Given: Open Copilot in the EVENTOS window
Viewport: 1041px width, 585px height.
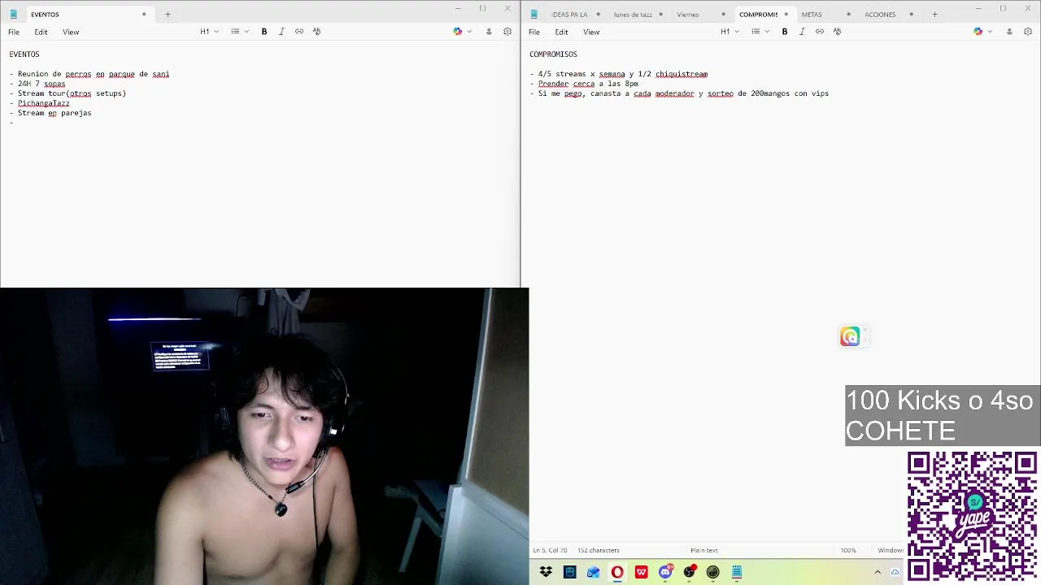Looking at the screenshot, I should click(458, 32).
